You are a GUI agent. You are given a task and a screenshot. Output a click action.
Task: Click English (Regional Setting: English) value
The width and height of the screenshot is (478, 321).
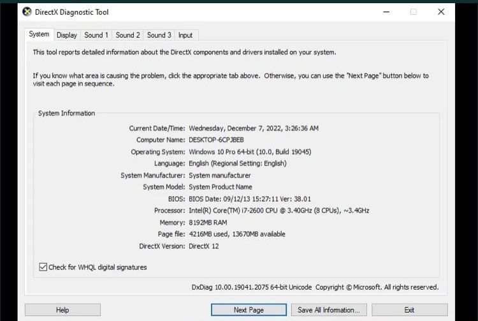(238, 163)
